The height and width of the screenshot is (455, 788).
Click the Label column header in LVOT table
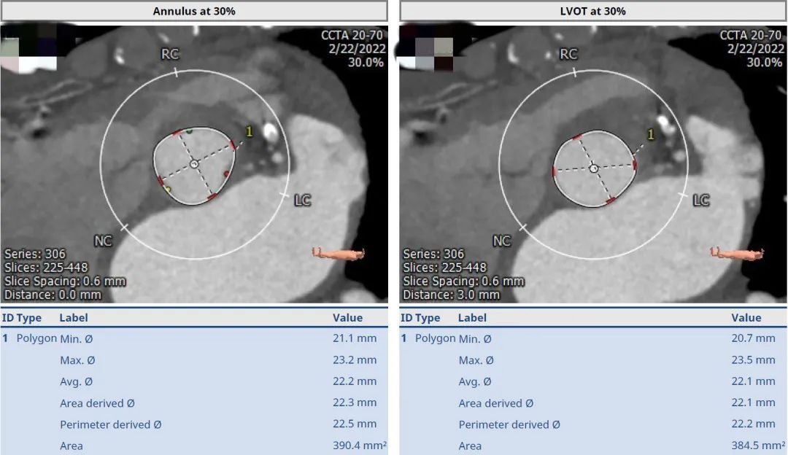pos(472,318)
